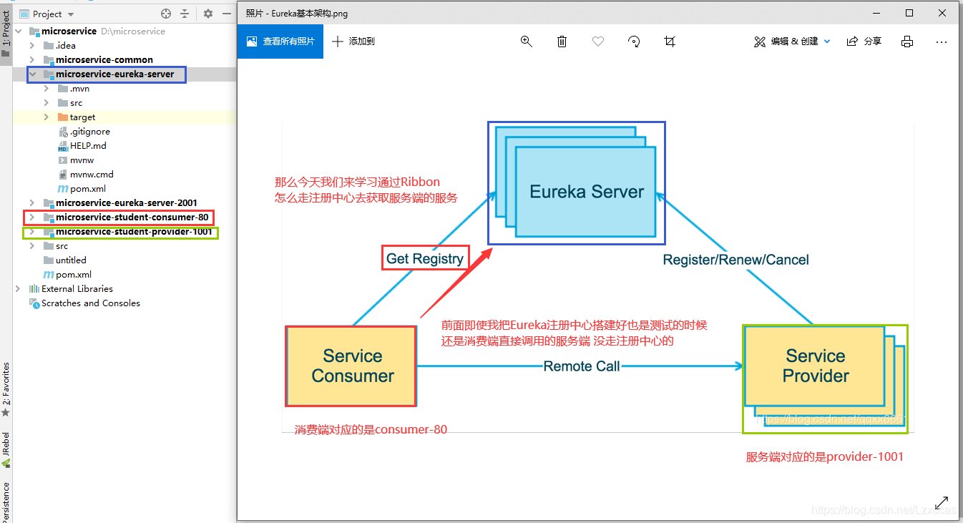
Task: Click the collapse all icon in Project panel
Action: (185, 14)
